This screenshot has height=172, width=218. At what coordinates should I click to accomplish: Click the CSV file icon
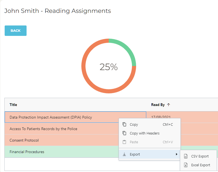coord(186,156)
